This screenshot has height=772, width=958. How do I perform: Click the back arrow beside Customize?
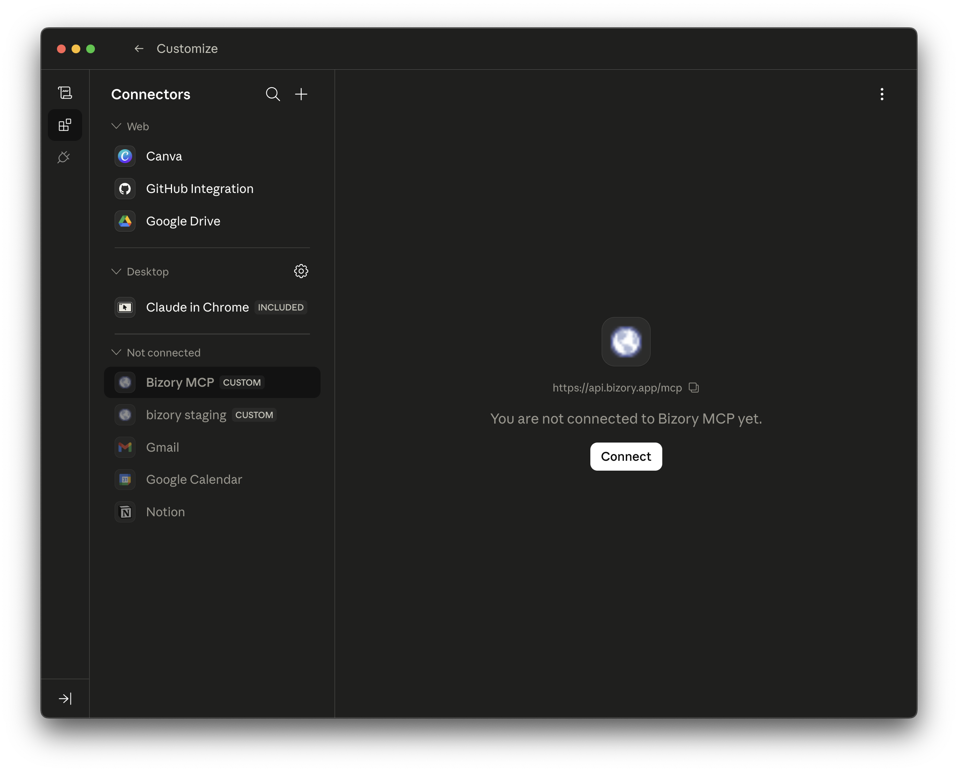point(139,49)
